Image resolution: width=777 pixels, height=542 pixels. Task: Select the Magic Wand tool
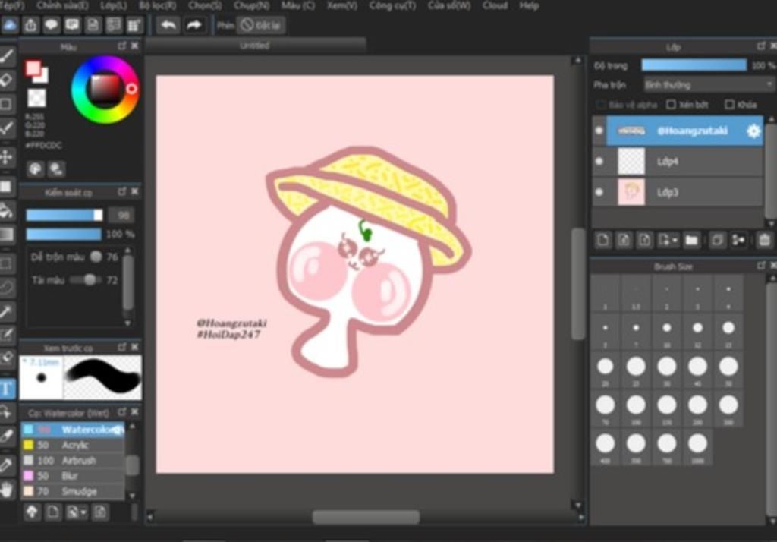(x=7, y=311)
